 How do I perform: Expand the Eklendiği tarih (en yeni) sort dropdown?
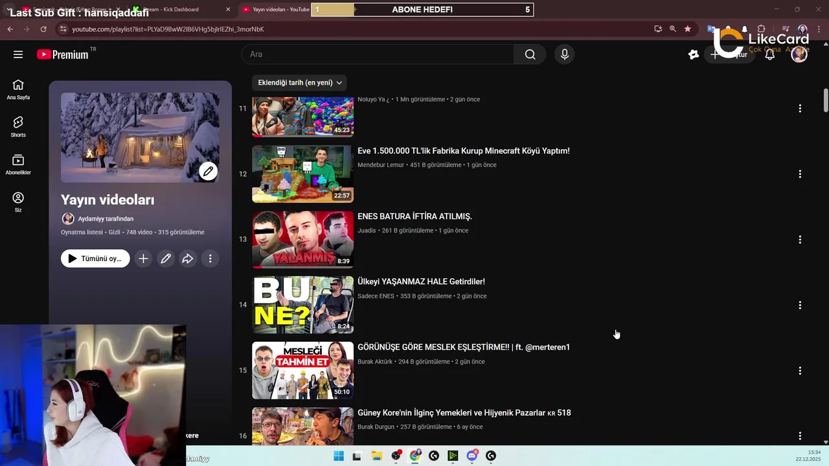point(299,83)
